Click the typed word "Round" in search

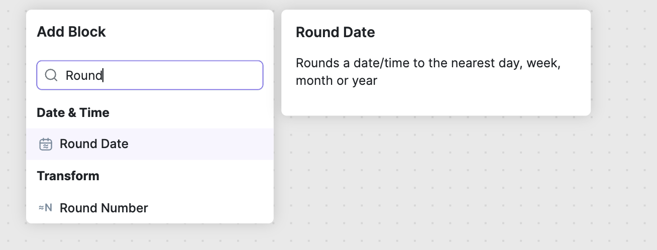(84, 75)
